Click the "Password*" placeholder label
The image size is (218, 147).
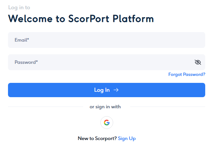click(26, 62)
